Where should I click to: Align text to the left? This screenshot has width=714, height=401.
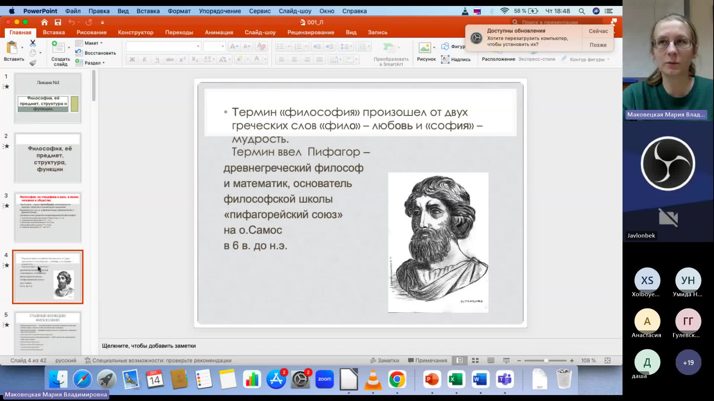point(282,59)
